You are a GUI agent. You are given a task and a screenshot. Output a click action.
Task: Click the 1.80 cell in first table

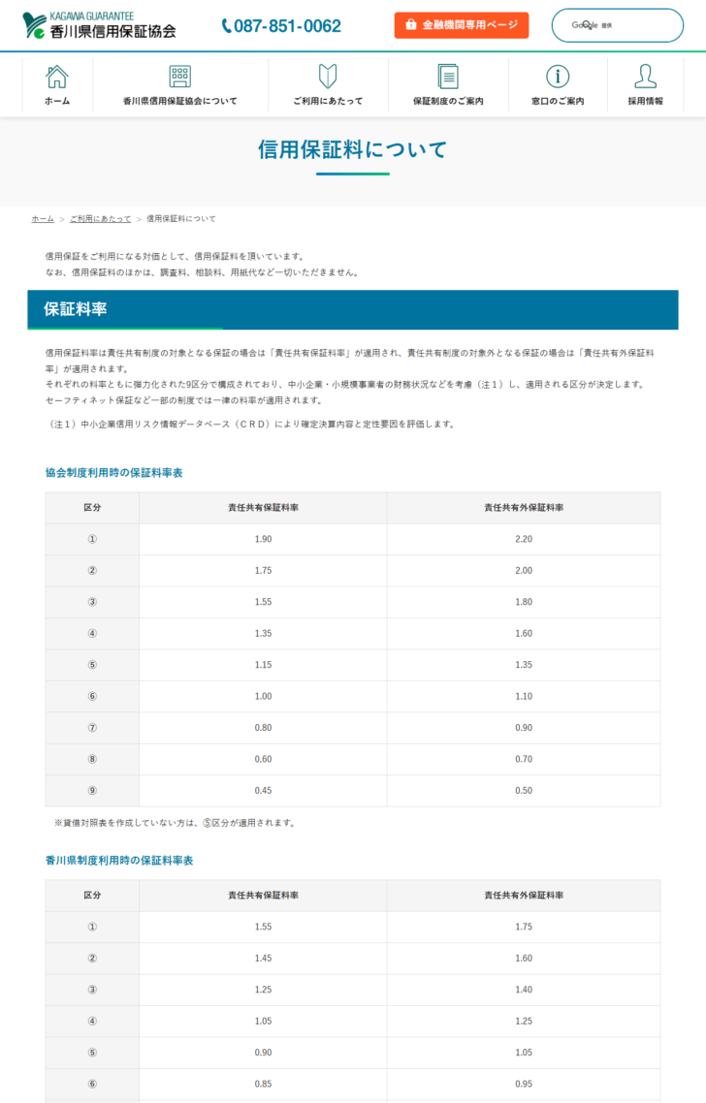click(x=524, y=602)
